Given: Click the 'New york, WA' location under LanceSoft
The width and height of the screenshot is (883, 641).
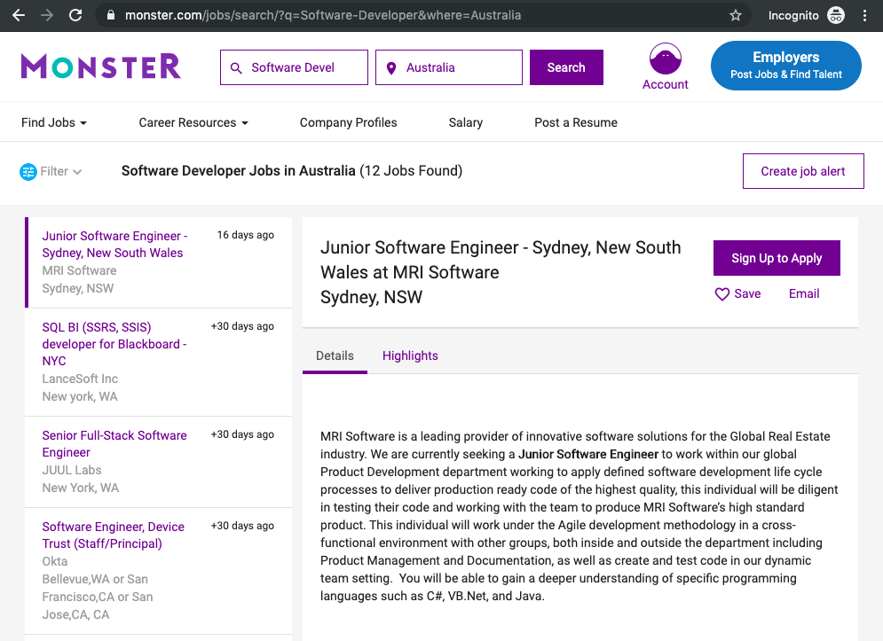Looking at the screenshot, I should (80, 397).
